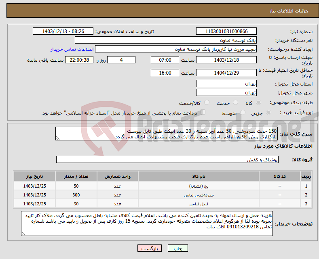Select the خدمت radio button
The image size is (319, 259).
pyautogui.click(x=235, y=102)
